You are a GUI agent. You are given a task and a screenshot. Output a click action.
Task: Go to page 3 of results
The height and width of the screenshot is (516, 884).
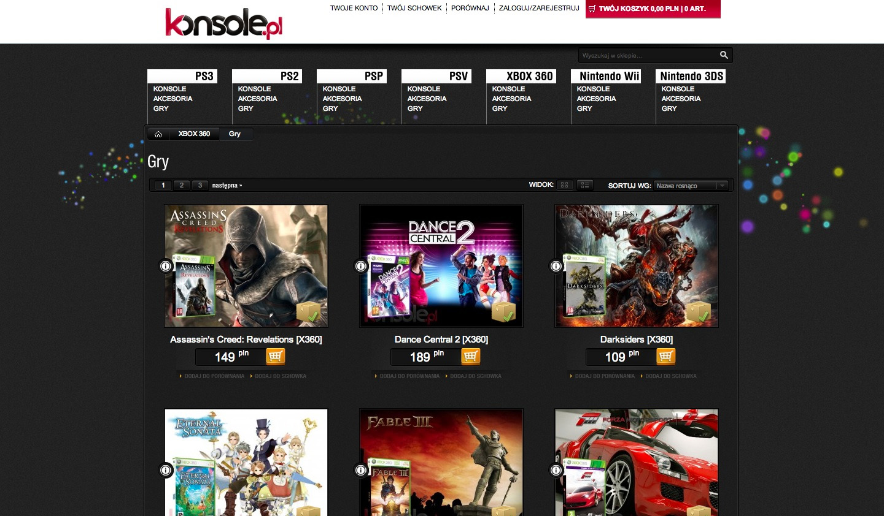200,185
